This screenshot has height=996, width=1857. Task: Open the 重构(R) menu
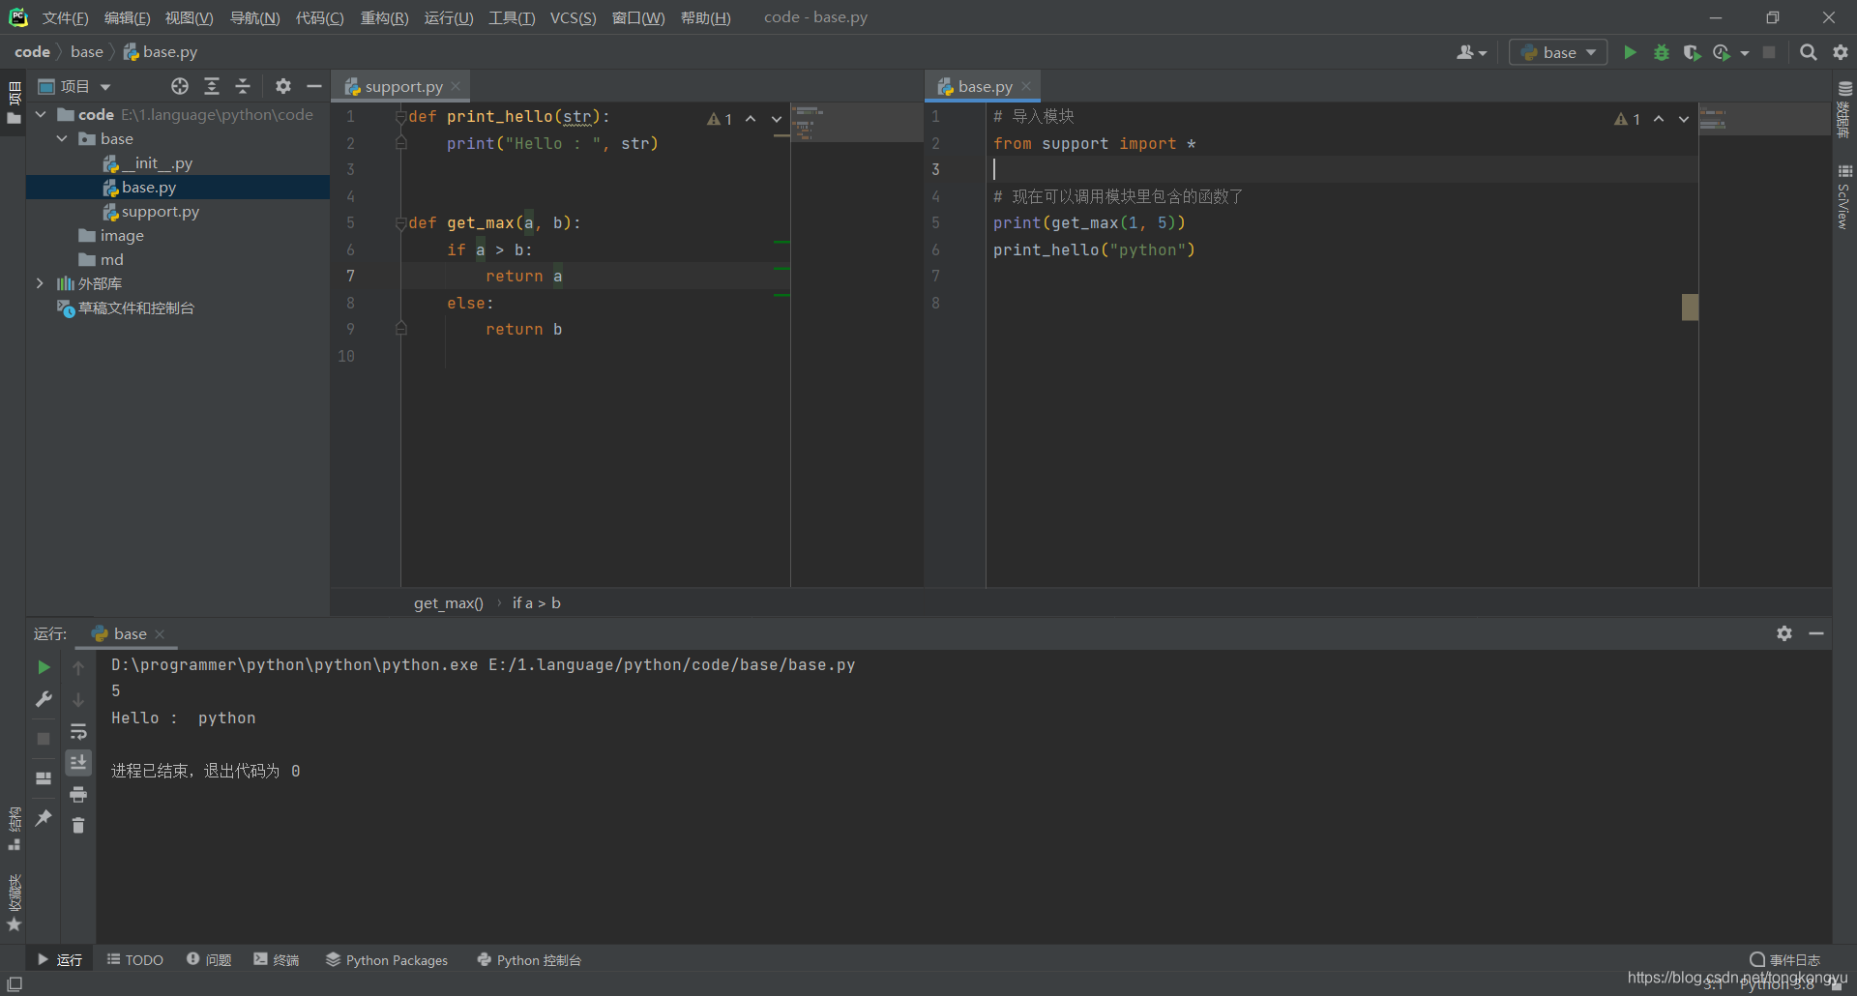tap(384, 17)
